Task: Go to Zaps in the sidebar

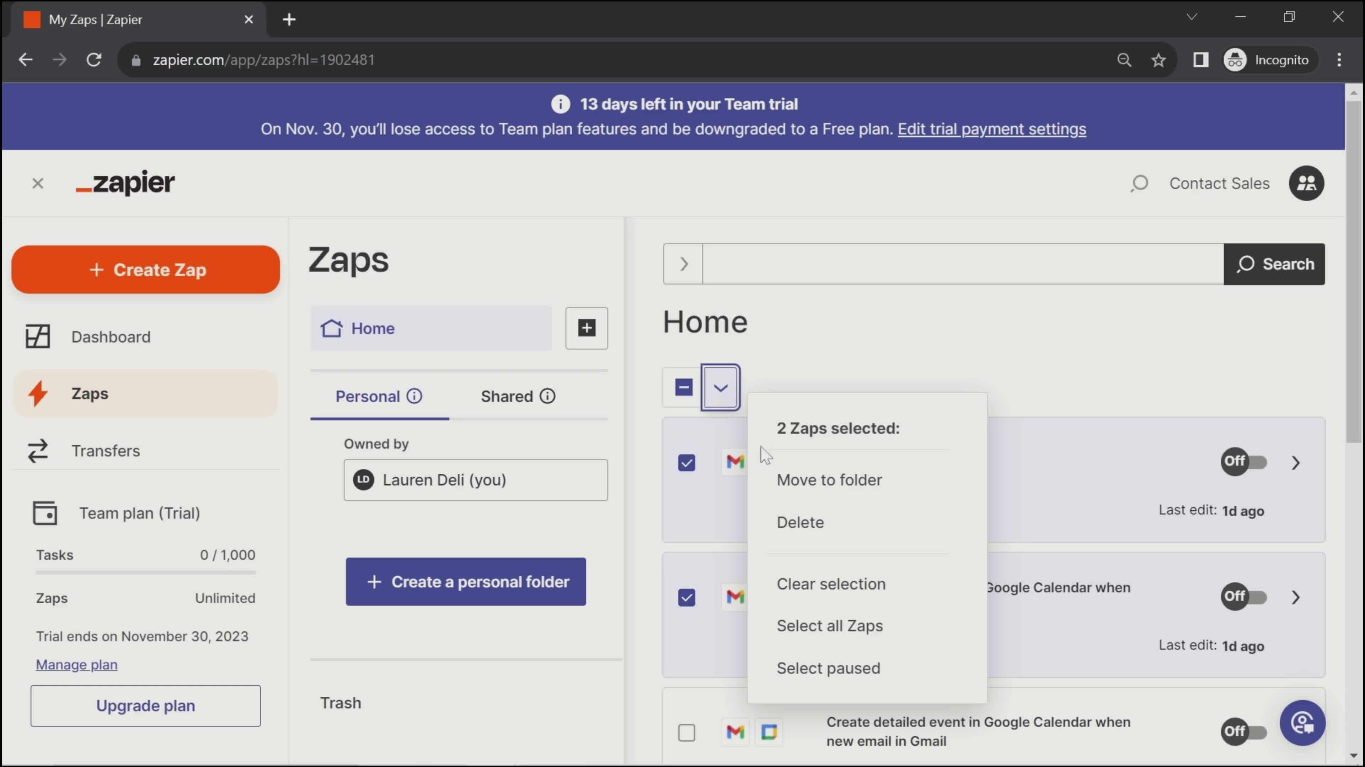Action: point(145,394)
